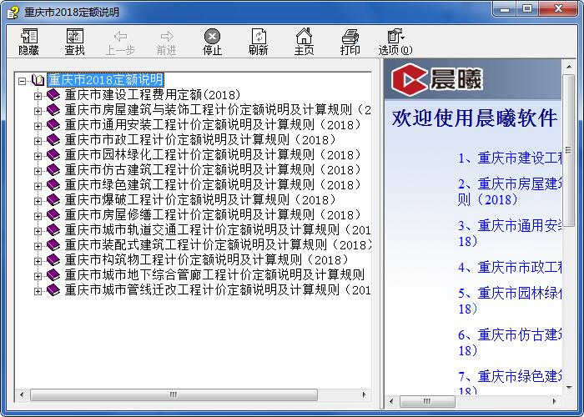Screen dimensions: 584x417
Task: Expand the 构筑物工程 tree node
Action: (x=38, y=261)
